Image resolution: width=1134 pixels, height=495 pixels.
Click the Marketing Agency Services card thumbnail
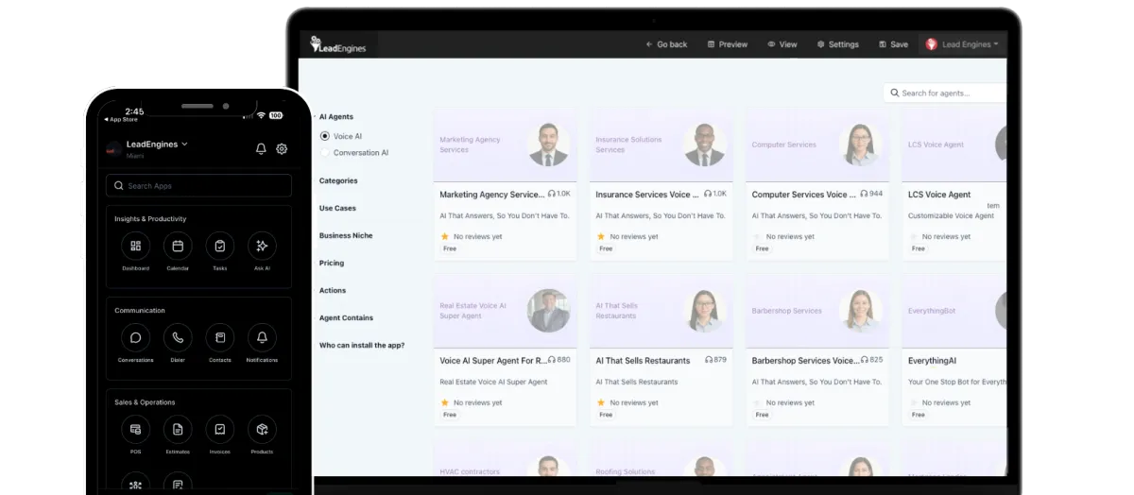tap(506, 145)
